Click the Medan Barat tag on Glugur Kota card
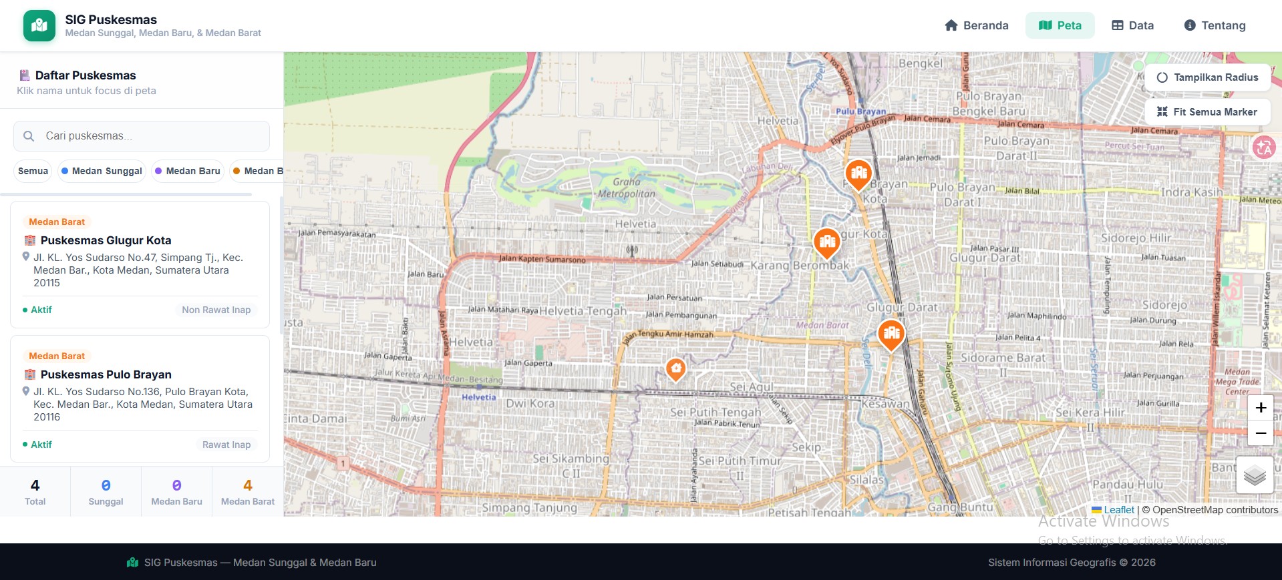The image size is (1282, 580). (x=57, y=222)
